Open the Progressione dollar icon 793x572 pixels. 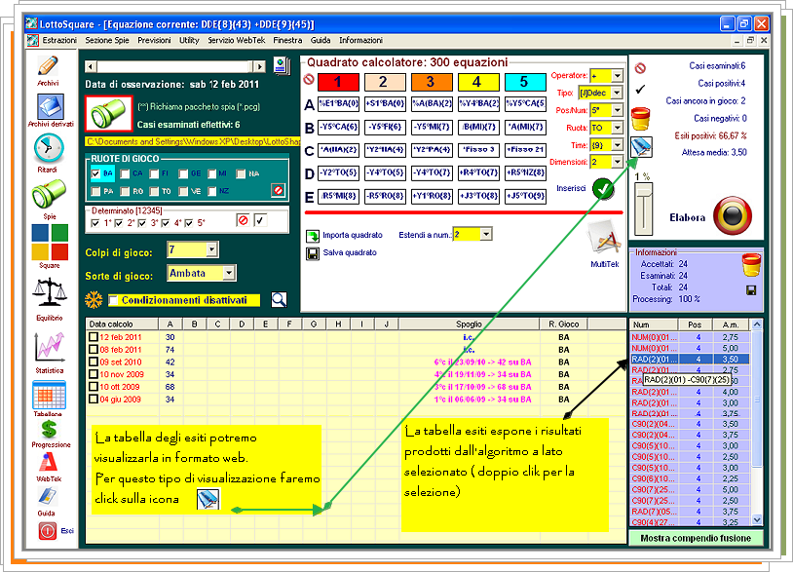coord(49,429)
